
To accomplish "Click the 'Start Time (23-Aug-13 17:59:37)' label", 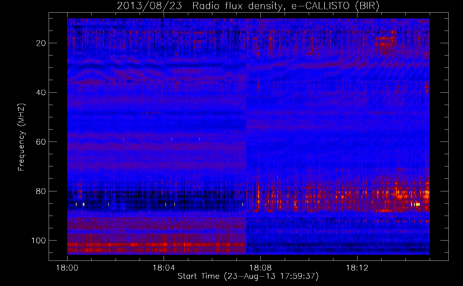I will point(248,276).
